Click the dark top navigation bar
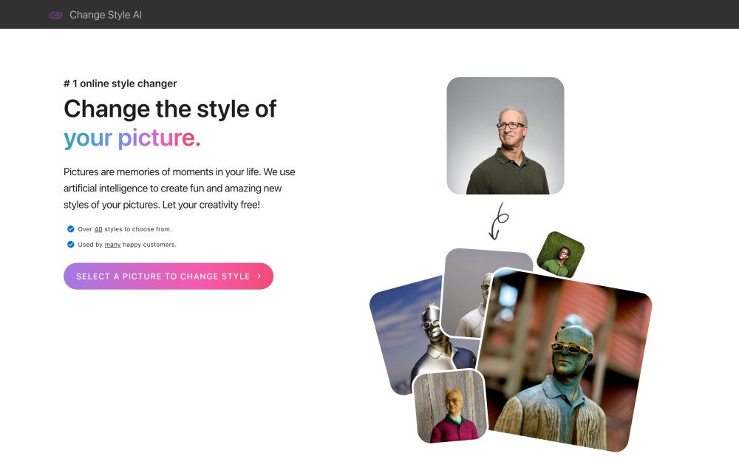 pyautogui.click(x=369, y=14)
